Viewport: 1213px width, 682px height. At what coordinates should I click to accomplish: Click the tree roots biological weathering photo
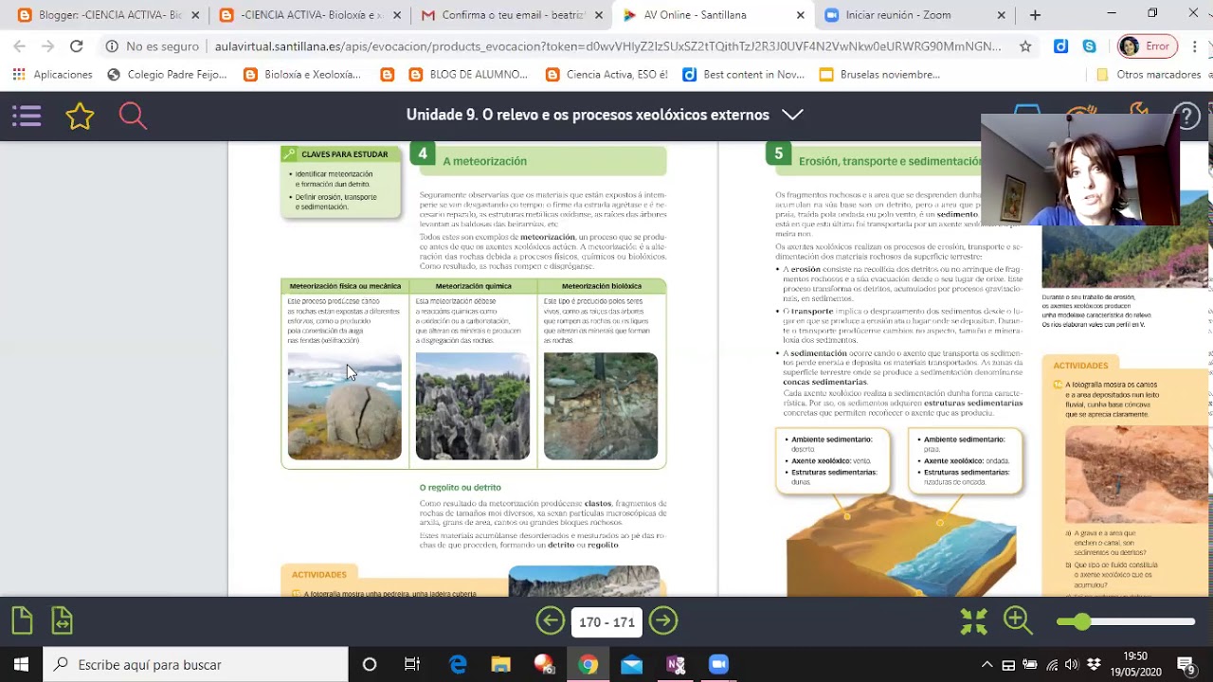tap(601, 406)
